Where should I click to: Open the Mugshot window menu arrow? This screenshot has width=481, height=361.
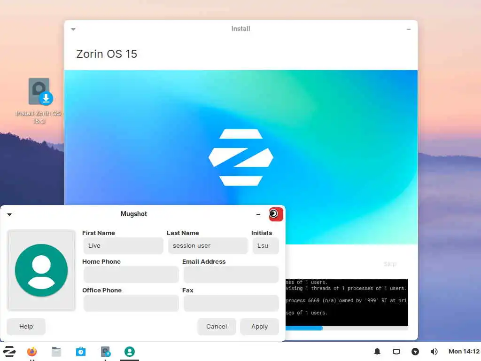tap(9, 214)
